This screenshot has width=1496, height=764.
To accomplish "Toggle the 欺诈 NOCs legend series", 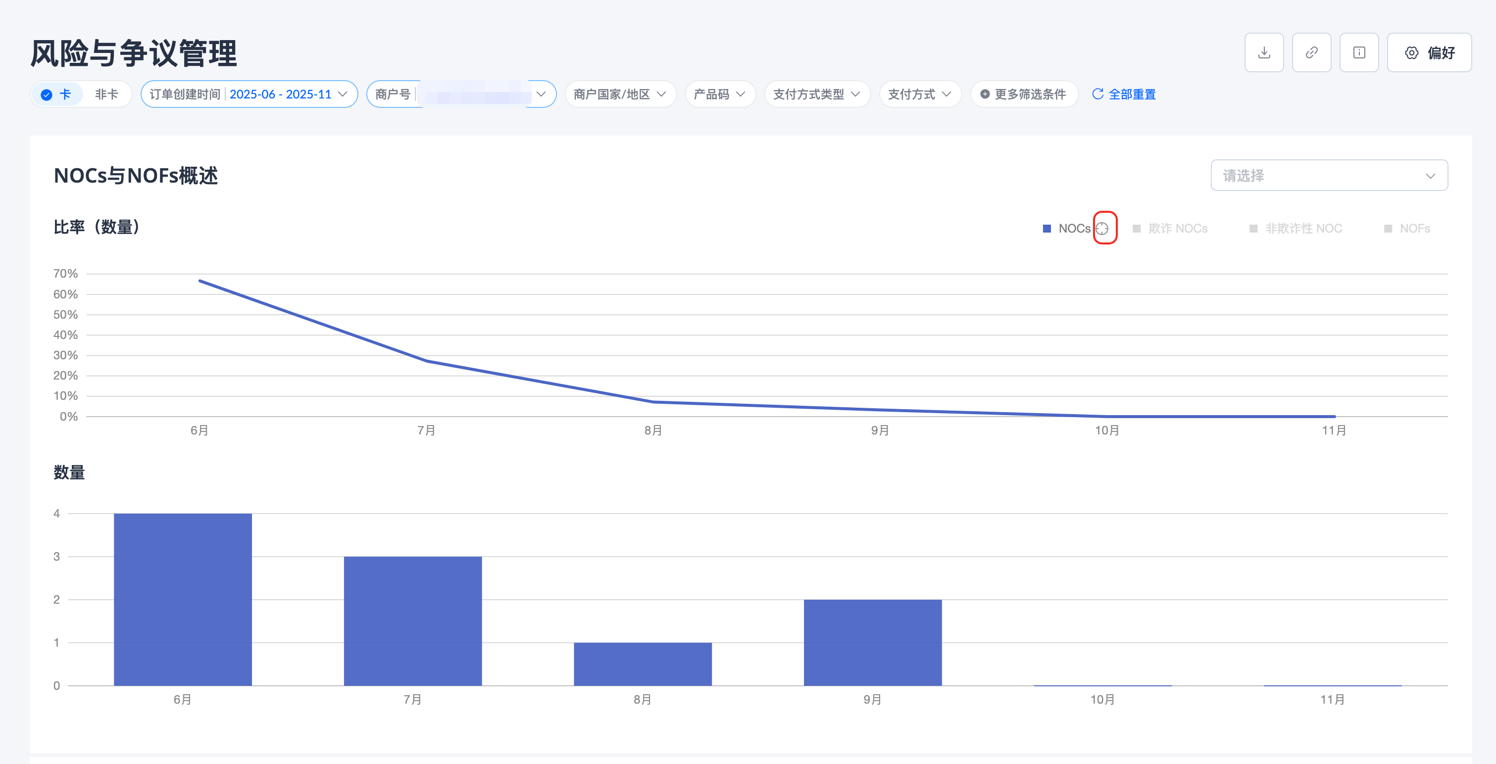I will click(1177, 228).
